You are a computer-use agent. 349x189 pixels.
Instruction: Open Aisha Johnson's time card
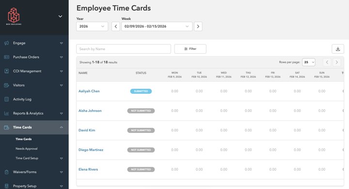coord(90,111)
